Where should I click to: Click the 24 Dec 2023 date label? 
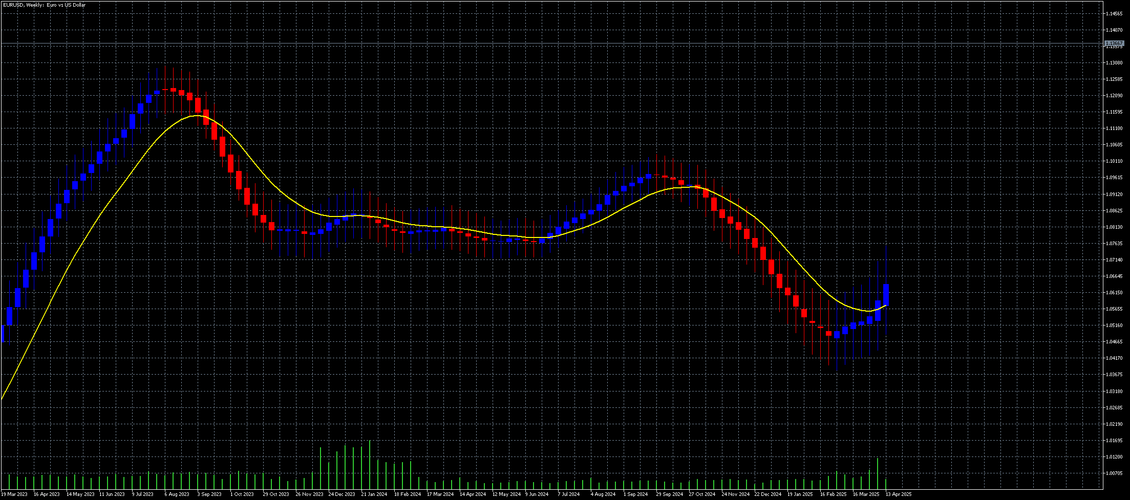point(342,495)
